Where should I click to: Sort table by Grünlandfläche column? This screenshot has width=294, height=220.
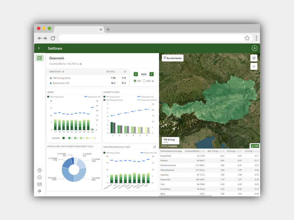pyautogui.click(x=195, y=151)
